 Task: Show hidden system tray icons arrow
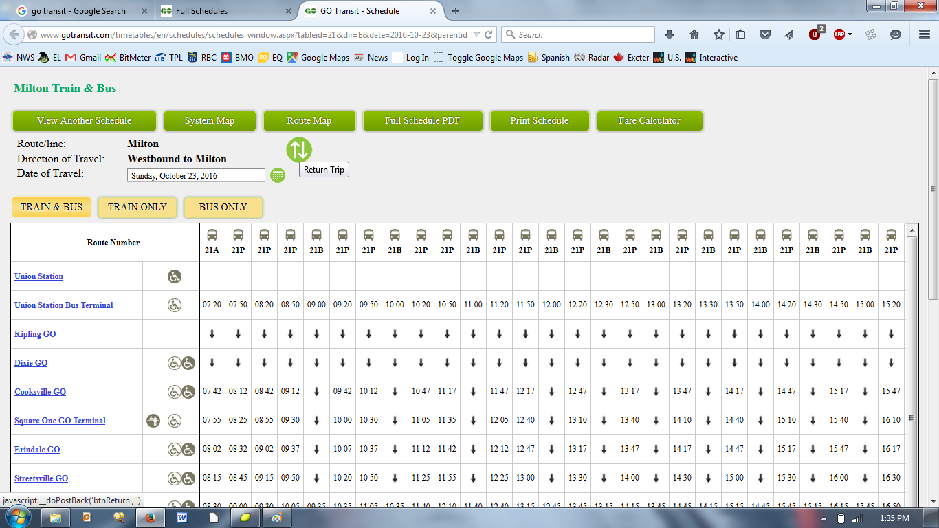coord(824,518)
